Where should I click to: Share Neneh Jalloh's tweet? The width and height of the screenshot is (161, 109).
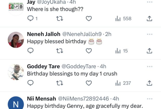click(149, 51)
